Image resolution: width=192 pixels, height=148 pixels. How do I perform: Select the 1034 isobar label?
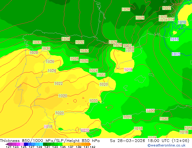point(66,39)
